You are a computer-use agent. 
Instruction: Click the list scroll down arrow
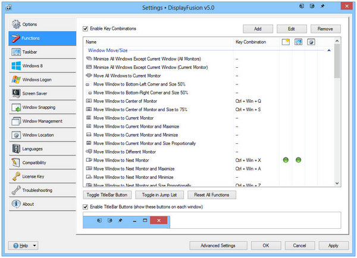tap(337, 183)
